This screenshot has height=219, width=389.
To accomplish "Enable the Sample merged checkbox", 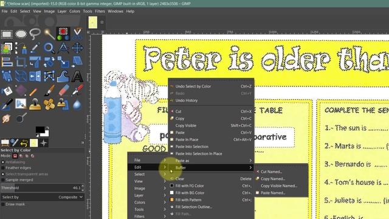I will [x=2, y=180].
